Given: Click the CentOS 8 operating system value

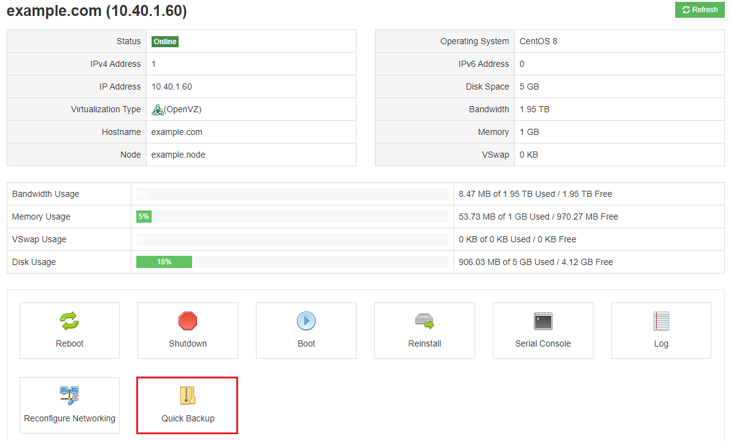Looking at the screenshot, I should tap(538, 42).
